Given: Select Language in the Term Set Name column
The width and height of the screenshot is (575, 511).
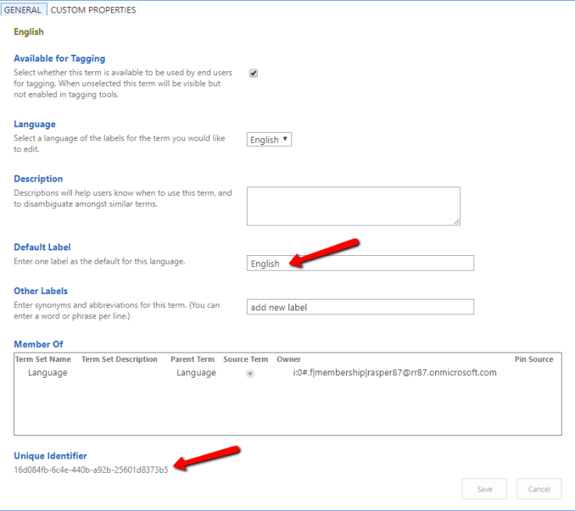Looking at the screenshot, I should [x=48, y=373].
